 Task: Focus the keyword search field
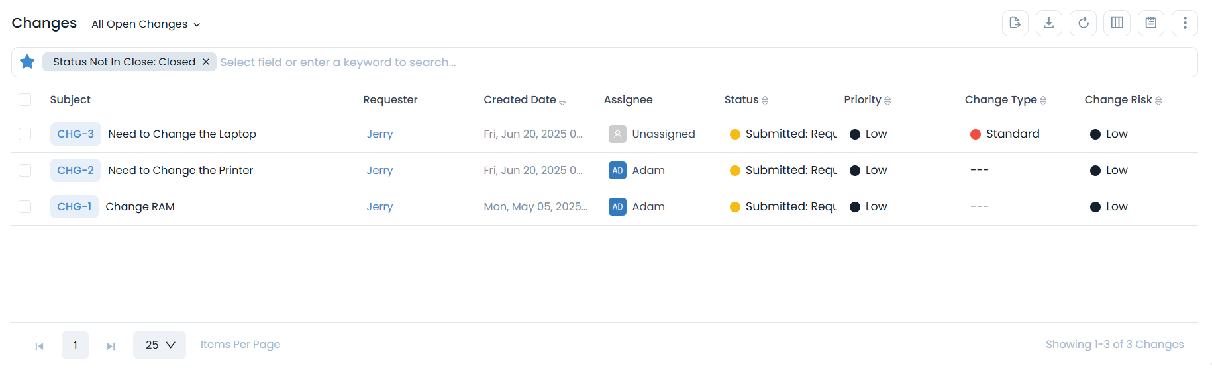(705, 62)
